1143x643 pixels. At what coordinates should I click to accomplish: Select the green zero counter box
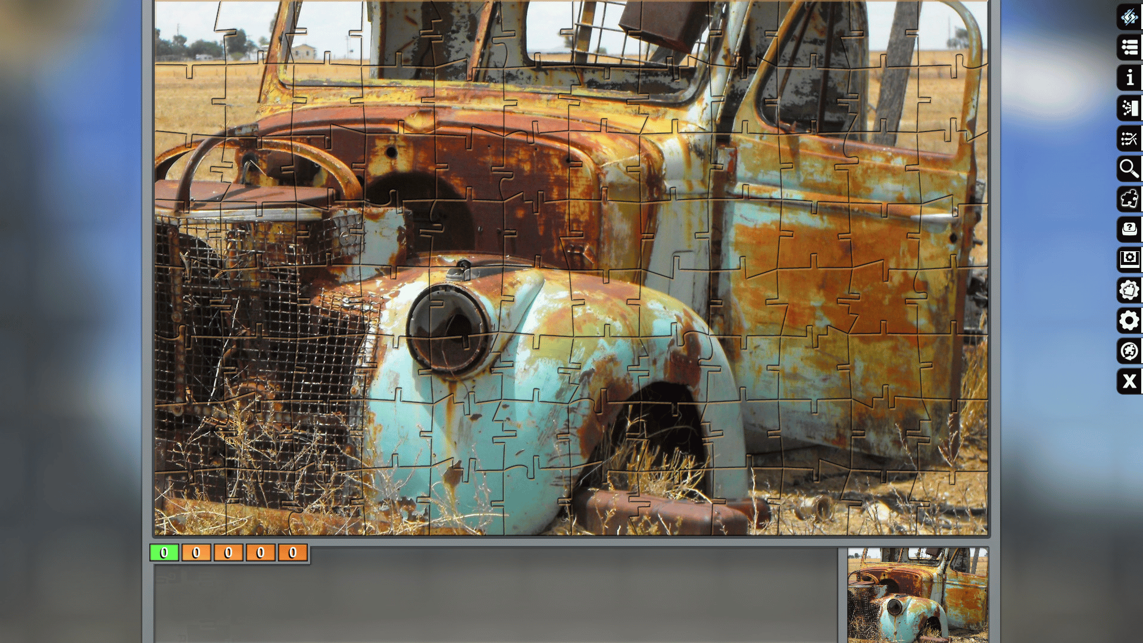[164, 553]
